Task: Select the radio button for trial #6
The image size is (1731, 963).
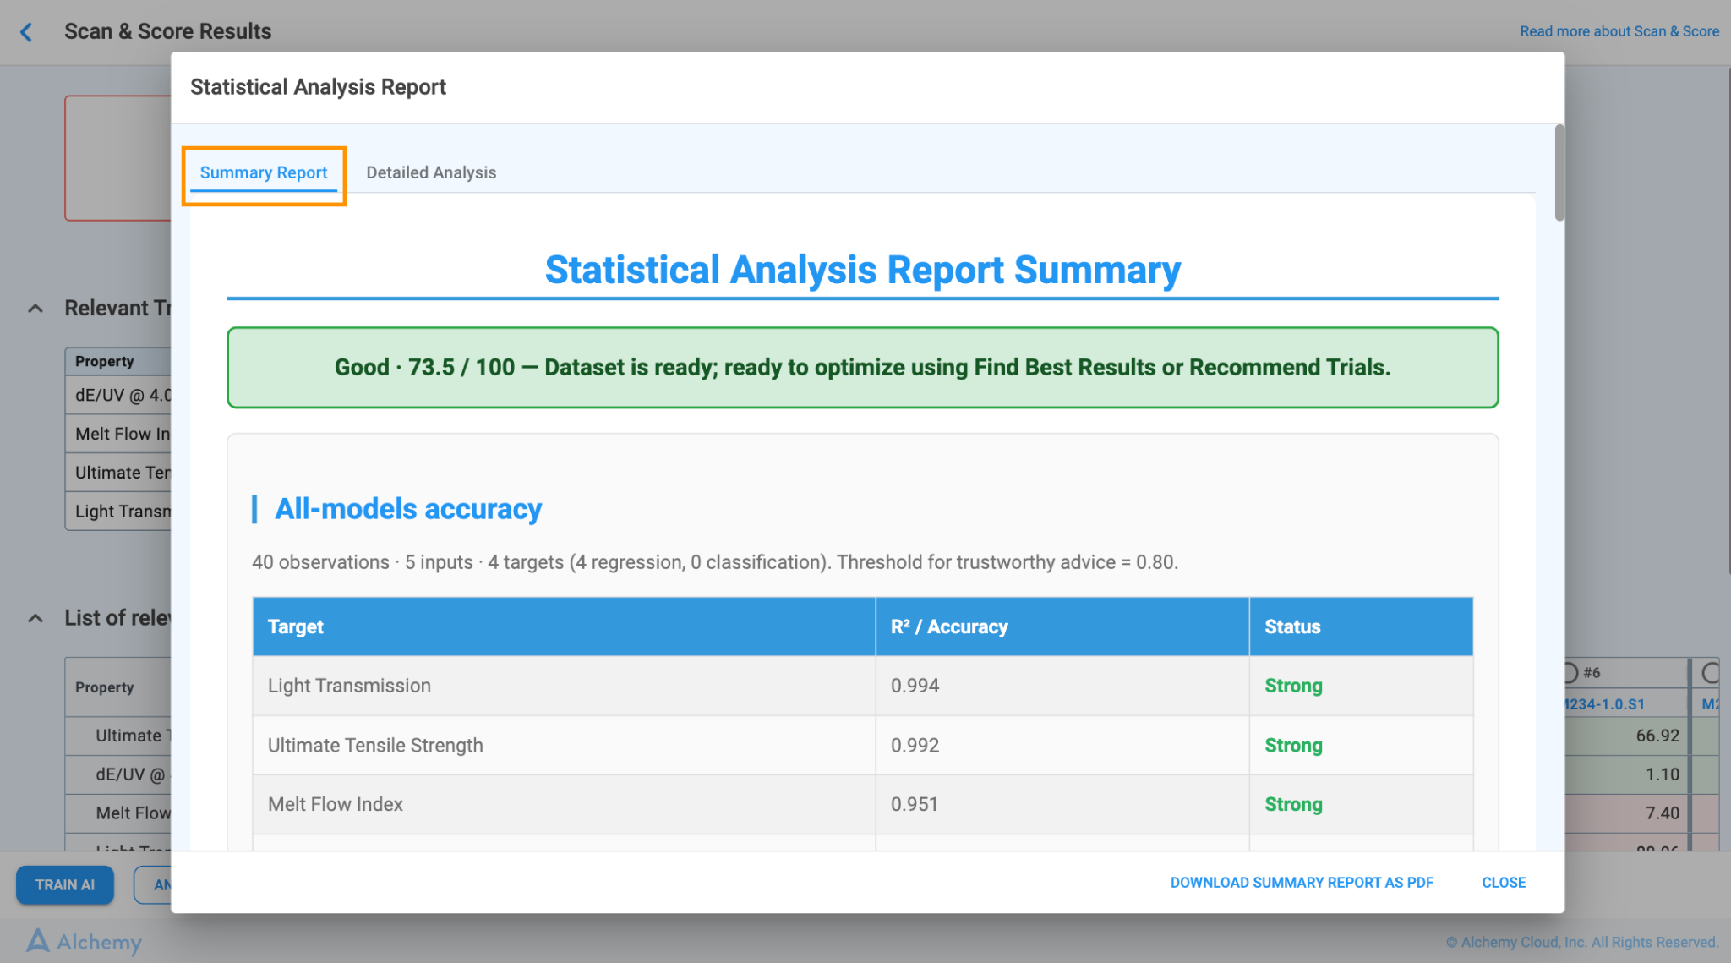Action: click(1570, 673)
